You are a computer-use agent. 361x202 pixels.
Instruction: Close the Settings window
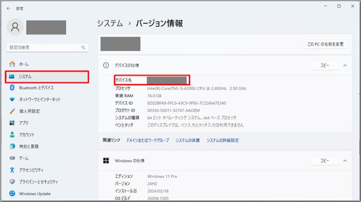pyautogui.click(x=353, y=6)
